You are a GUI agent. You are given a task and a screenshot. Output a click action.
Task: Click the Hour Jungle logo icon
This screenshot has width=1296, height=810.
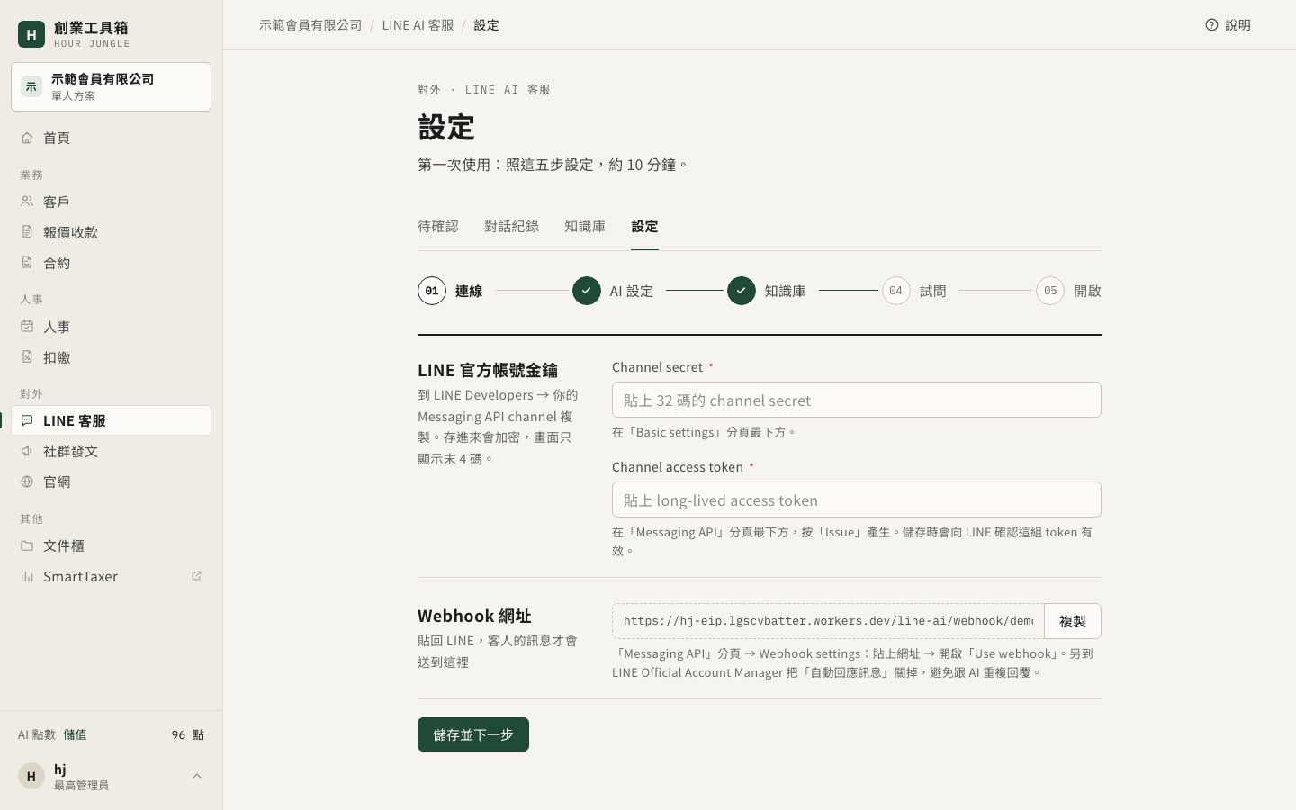[x=31, y=34]
